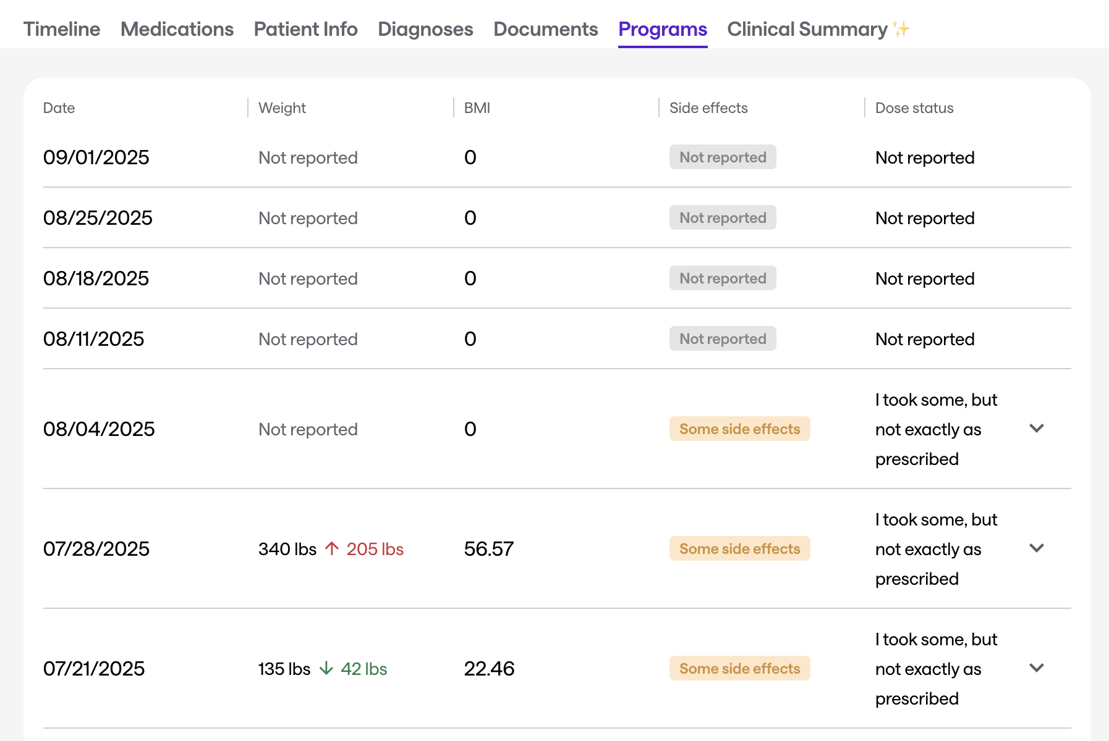This screenshot has height=741, width=1109.
Task: Select the 08/25/2025 date cell
Action: tap(98, 218)
